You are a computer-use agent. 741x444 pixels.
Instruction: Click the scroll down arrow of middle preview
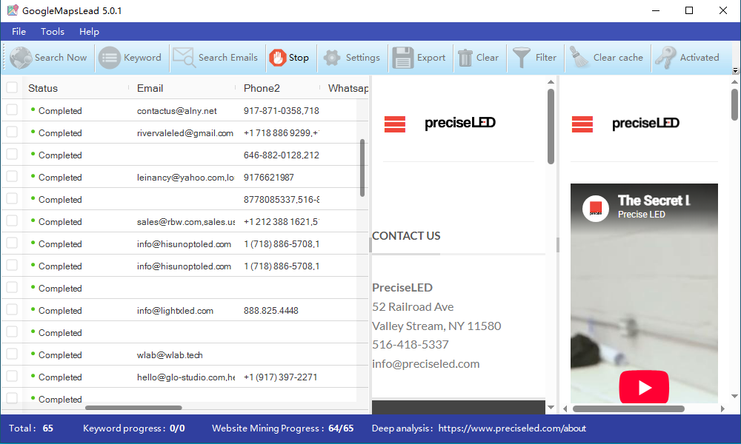pyautogui.click(x=551, y=407)
